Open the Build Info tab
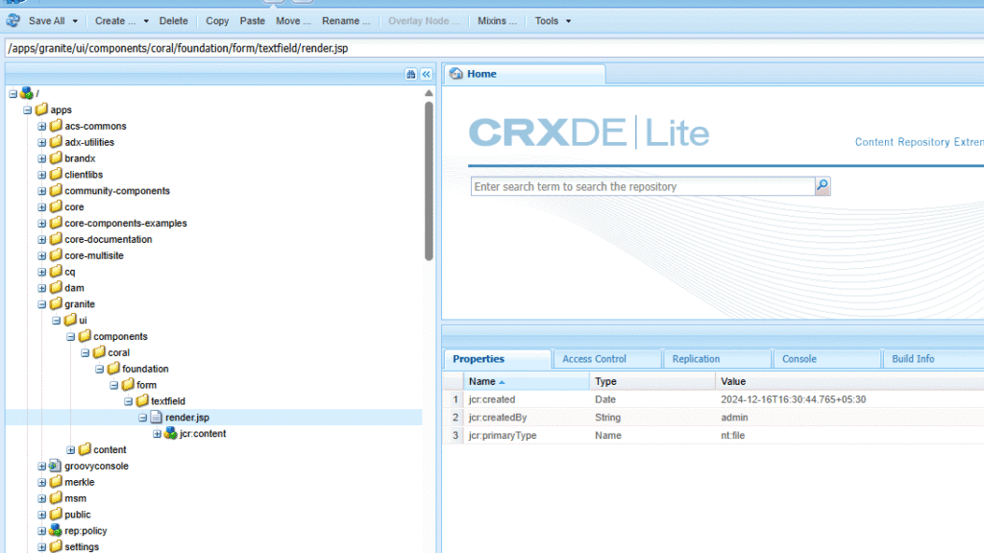This screenshot has height=553, width=984. [934, 359]
